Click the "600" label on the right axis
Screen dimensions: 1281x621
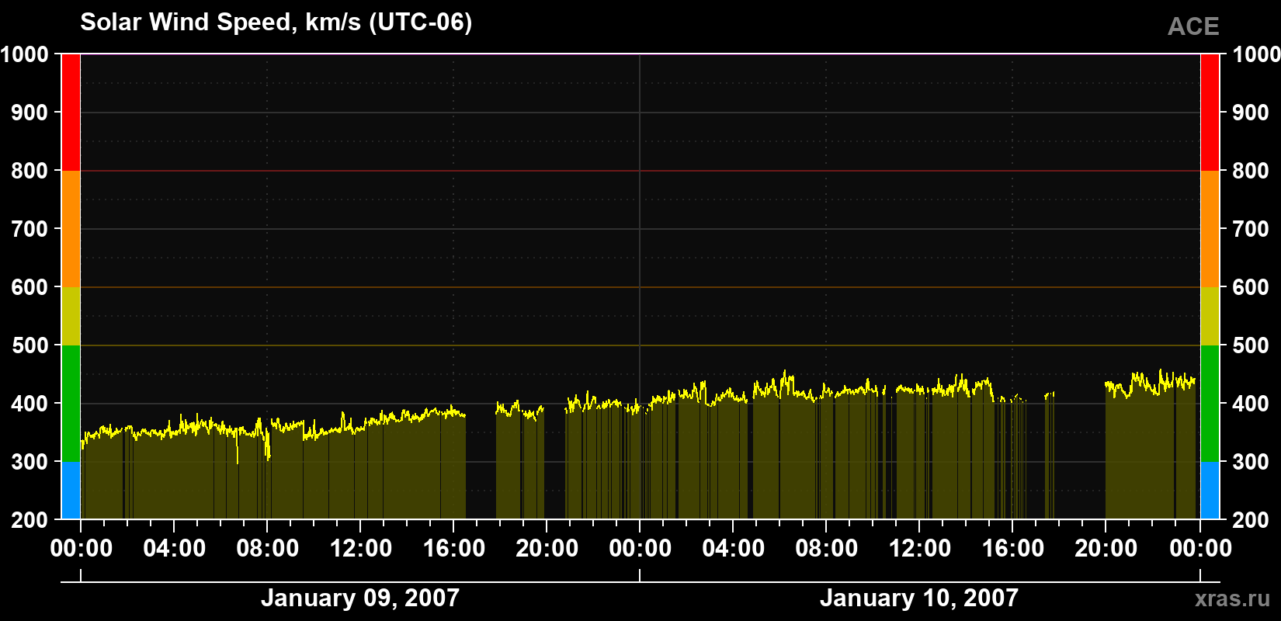pyautogui.click(x=1251, y=287)
